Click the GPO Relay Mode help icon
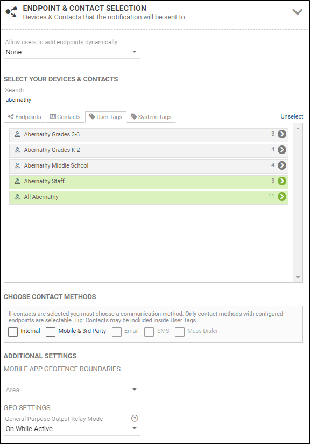Image resolution: width=310 pixels, height=444 pixels. [x=135, y=419]
